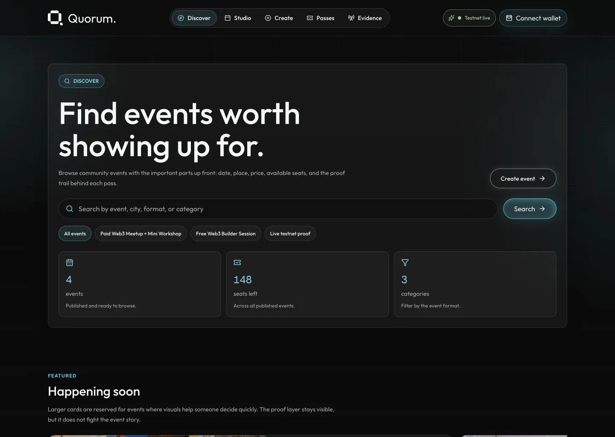Screen dimensions: 615x437
Task: Click the '148' seats left count
Action: [243, 280]
